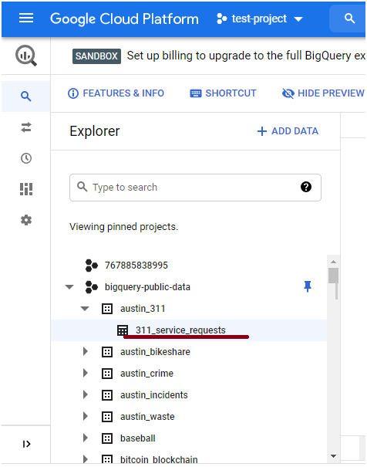This screenshot has height=467, width=367.
Task: Open the settings gear in sidebar
Action: [26, 220]
